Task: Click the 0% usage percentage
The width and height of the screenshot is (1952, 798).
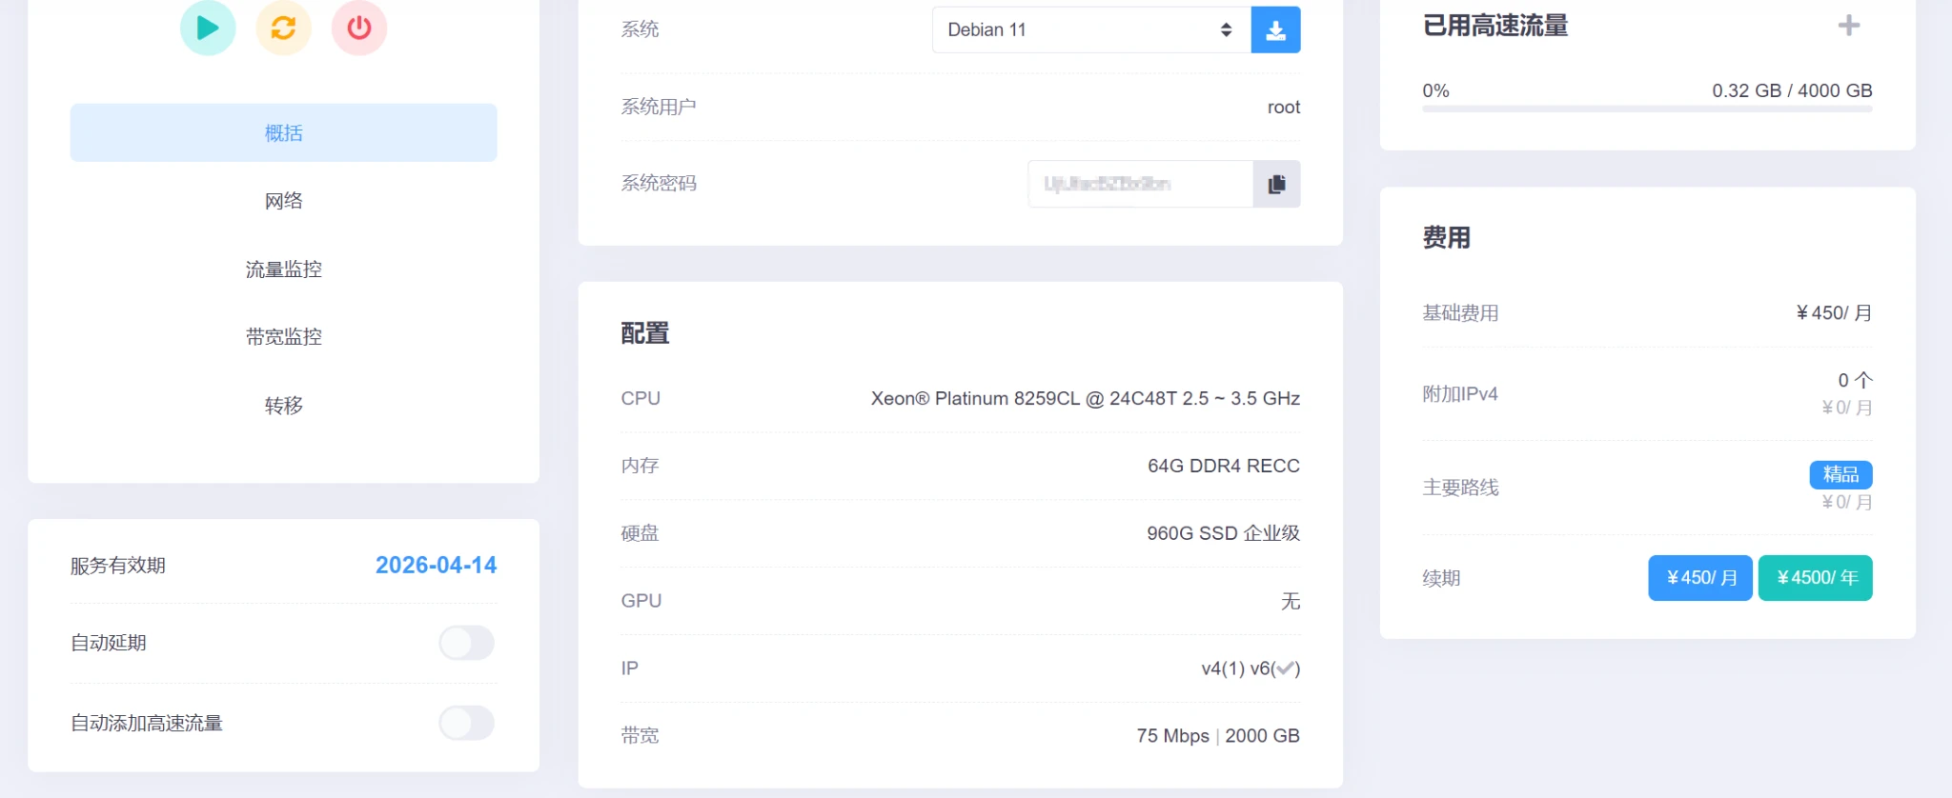Action: pos(1435,90)
